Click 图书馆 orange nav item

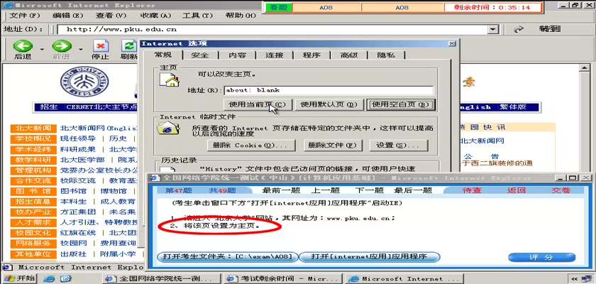pos(33,191)
